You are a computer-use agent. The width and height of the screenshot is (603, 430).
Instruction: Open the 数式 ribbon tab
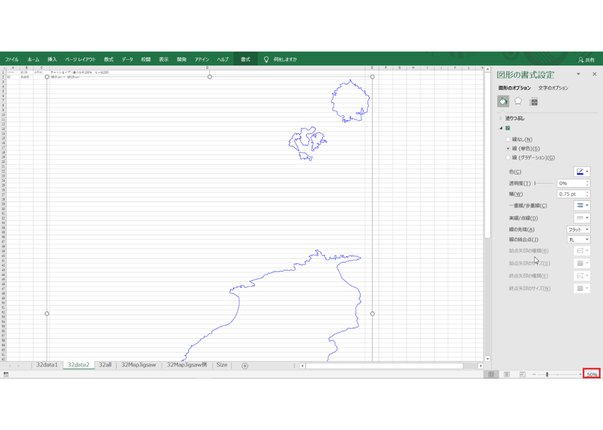pyautogui.click(x=108, y=59)
